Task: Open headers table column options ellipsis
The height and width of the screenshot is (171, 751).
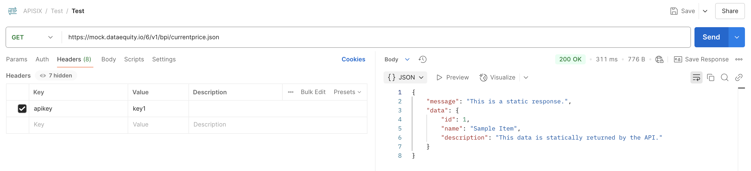Action: click(x=291, y=92)
